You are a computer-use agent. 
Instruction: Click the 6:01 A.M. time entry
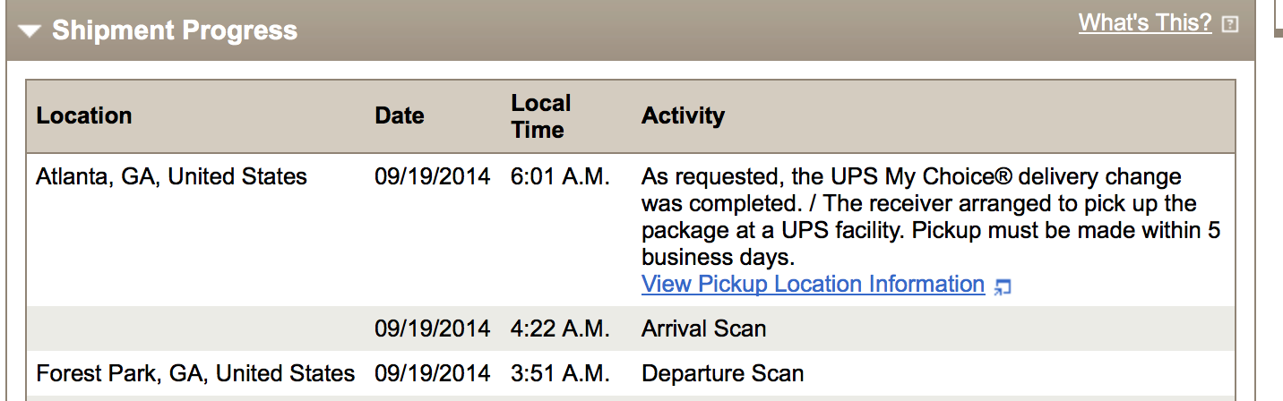click(x=560, y=177)
